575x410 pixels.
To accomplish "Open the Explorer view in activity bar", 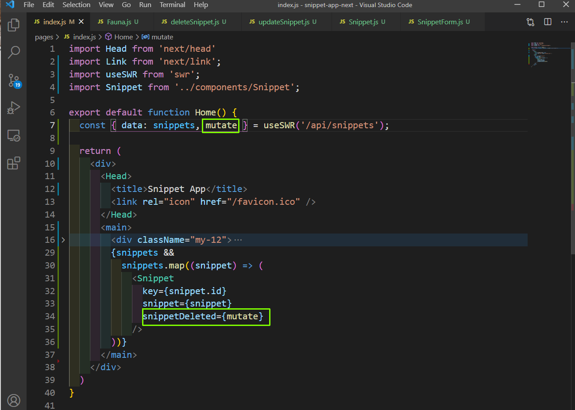I will click(x=14, y=25).
